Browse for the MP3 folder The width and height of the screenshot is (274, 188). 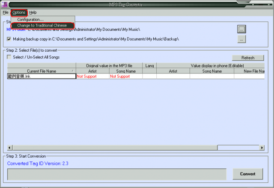241,29
